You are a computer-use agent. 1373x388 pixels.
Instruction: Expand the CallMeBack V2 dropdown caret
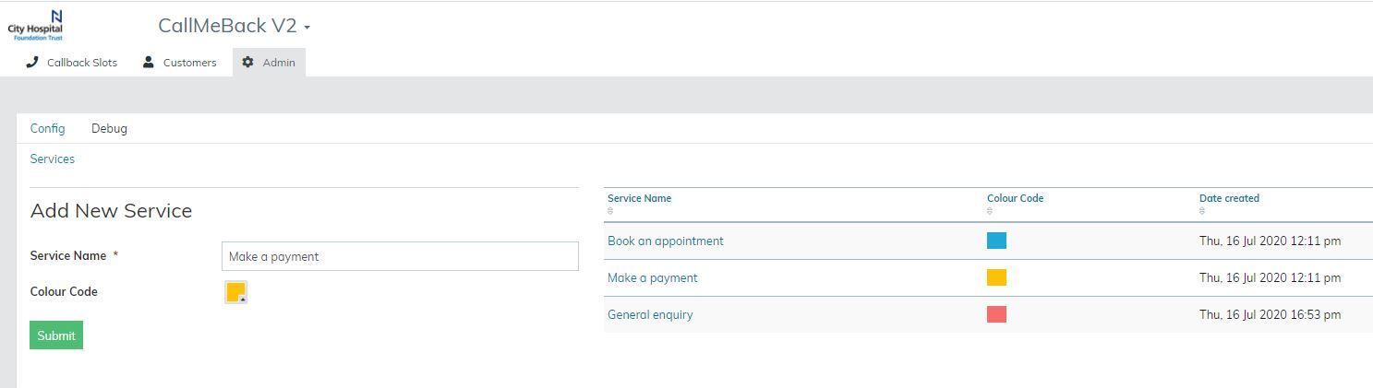307,28
